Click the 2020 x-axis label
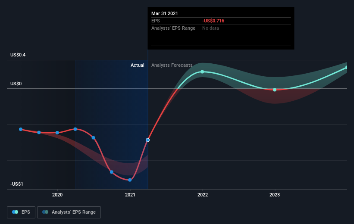The image size is (354, 224). point(57,195)
